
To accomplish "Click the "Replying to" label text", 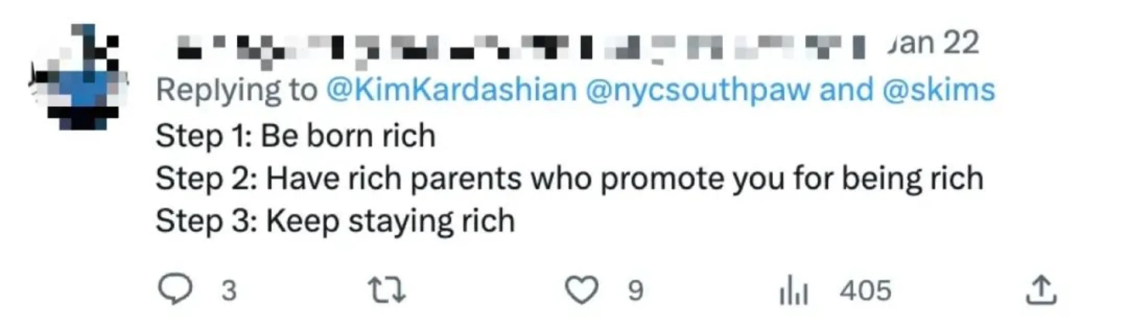I will tap(237, 90).
